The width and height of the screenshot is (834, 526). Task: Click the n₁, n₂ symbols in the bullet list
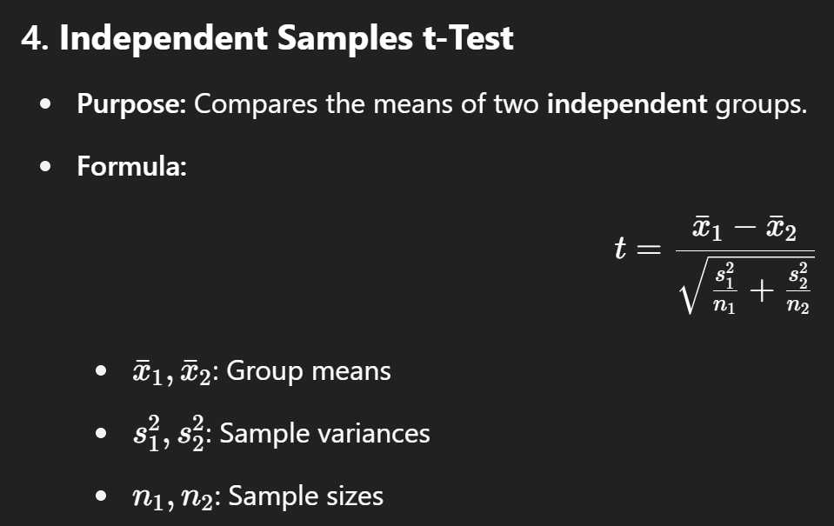tap(172, 498)
